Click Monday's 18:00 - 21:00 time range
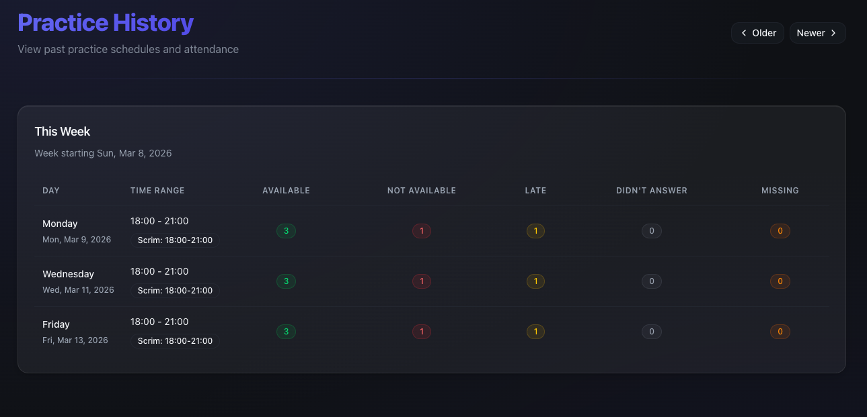 pos(159,220)
